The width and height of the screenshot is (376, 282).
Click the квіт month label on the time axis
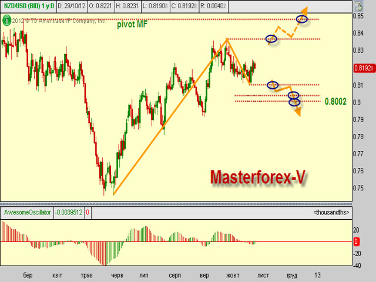(x=57, y=275)
